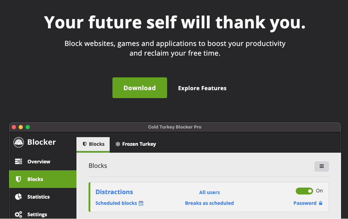Click the Statistics pie chart icon
The image size is (348, 219).
[x=18, y=197]
